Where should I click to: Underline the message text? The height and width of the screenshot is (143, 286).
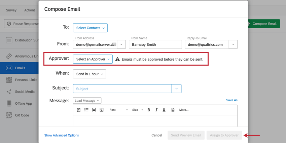[x=164, y=110]
